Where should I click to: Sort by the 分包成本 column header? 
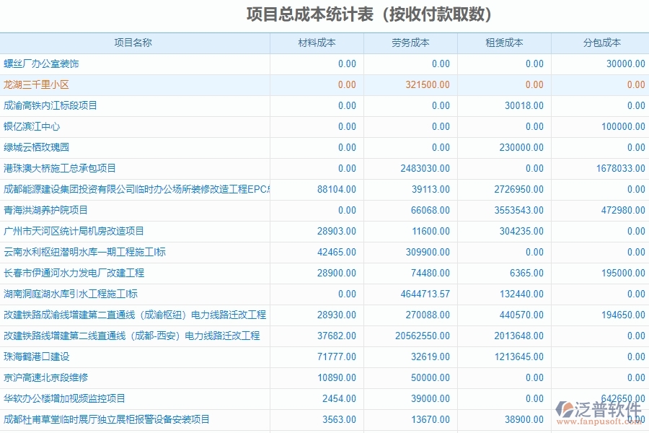click(601, 43)
